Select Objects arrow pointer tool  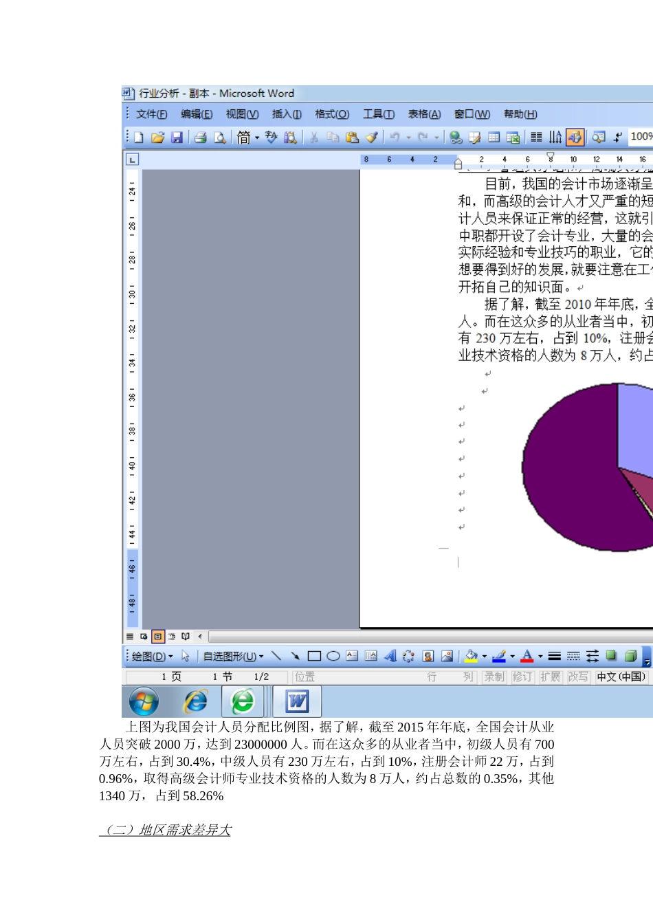coord(186,657)
